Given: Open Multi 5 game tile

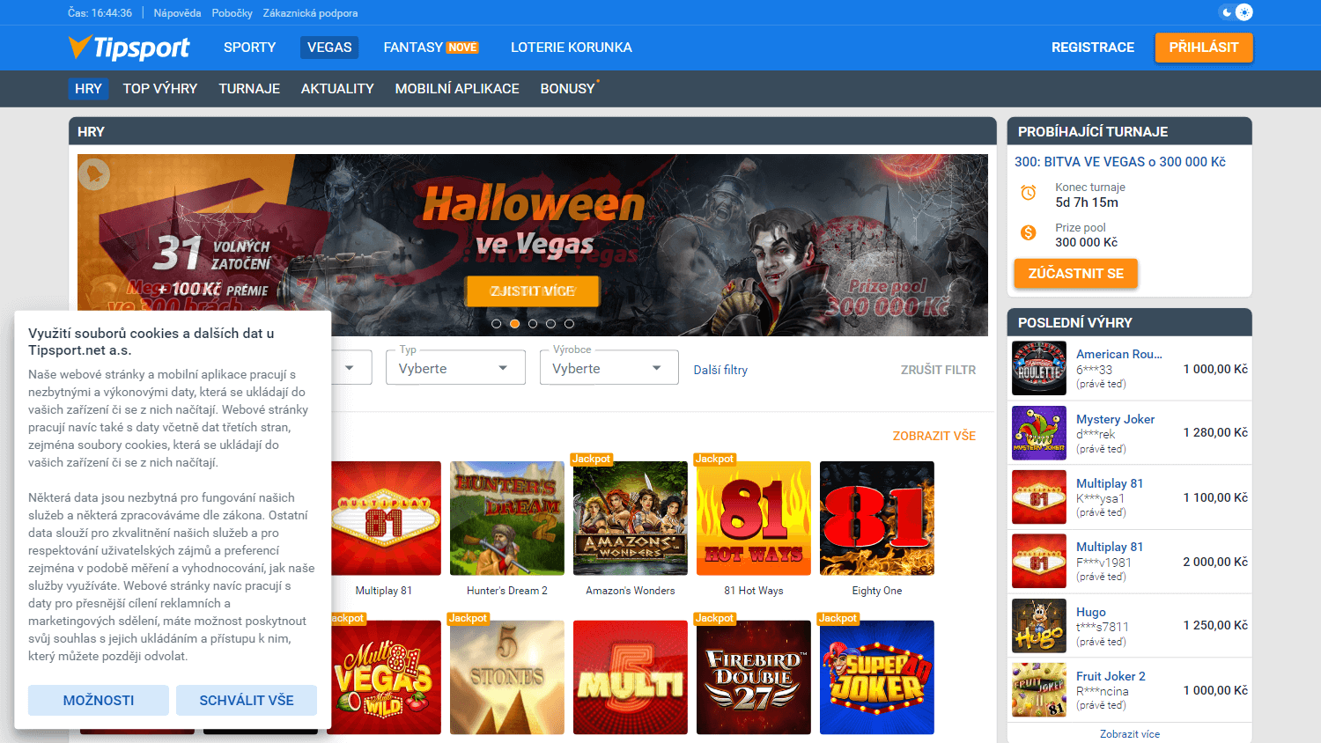Looking at the screenshot, I should pos(631,678).
